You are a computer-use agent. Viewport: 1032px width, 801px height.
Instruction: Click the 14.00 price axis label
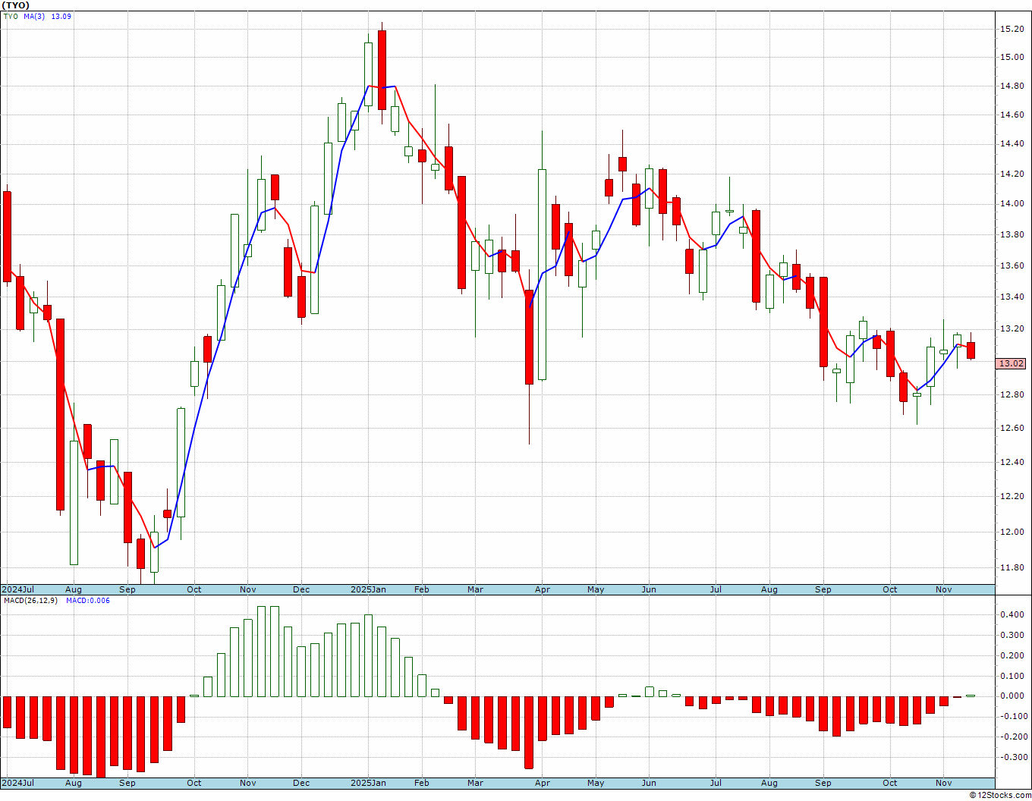(1012, 203)
